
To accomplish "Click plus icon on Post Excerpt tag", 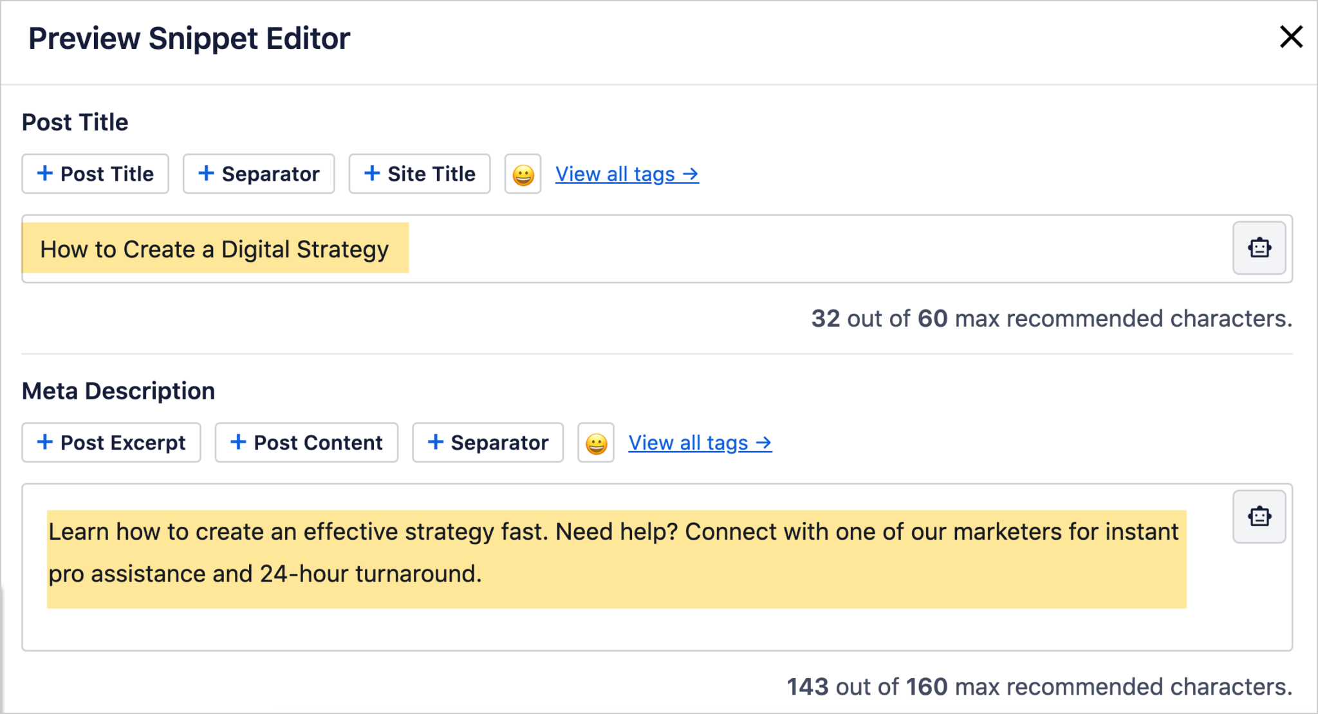I will (x=45, y=442).
